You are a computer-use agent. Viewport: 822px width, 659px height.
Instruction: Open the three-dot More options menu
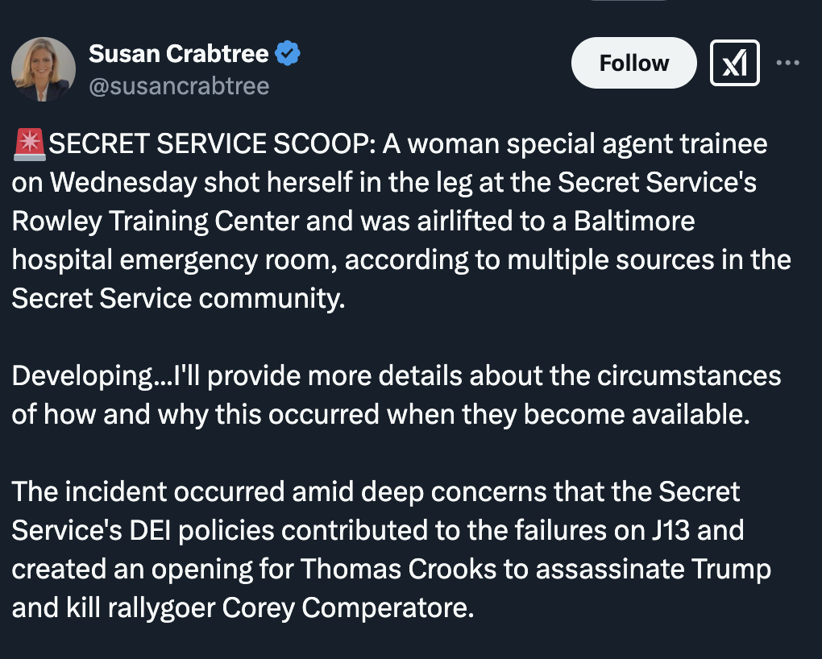point(787,63)
